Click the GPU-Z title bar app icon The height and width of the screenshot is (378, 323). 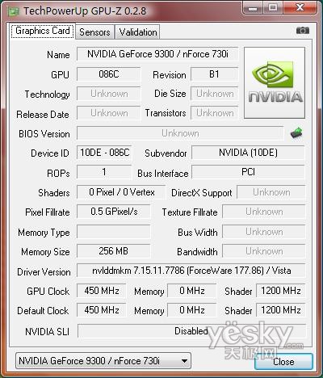click(14, 11)
